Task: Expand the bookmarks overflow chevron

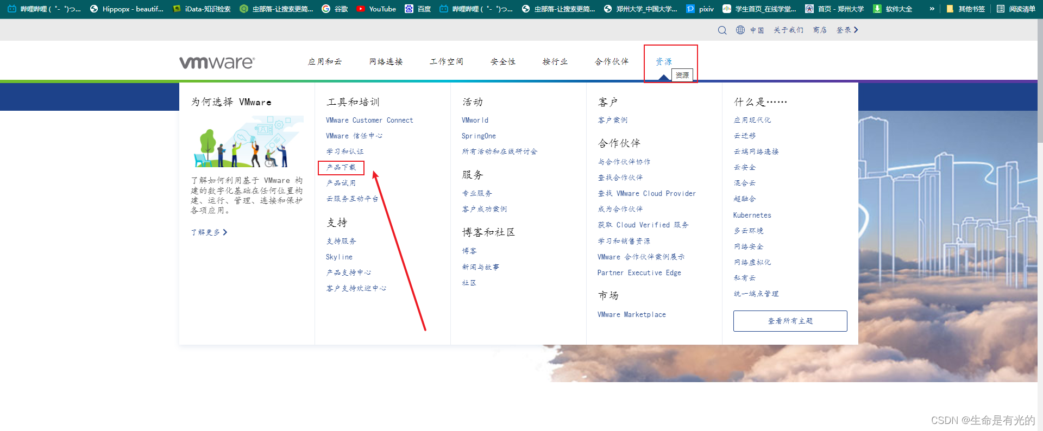Action: pyautogui.click(x=932, y=9)
